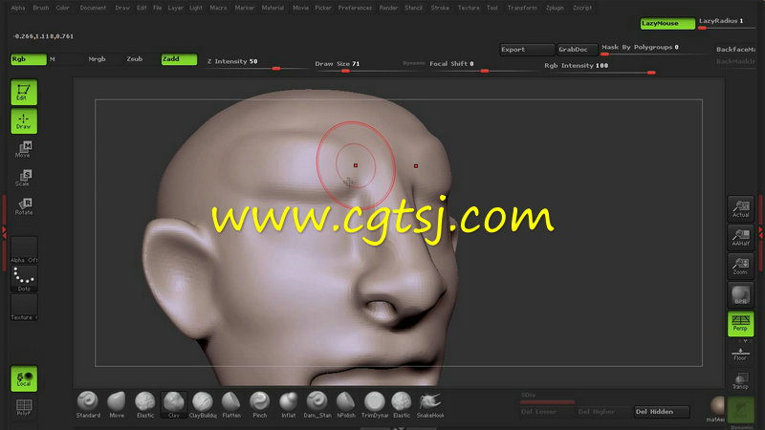The image size is (765, 430).
Task: Choose the ClayBuildup brush icon
Action: 203,402
